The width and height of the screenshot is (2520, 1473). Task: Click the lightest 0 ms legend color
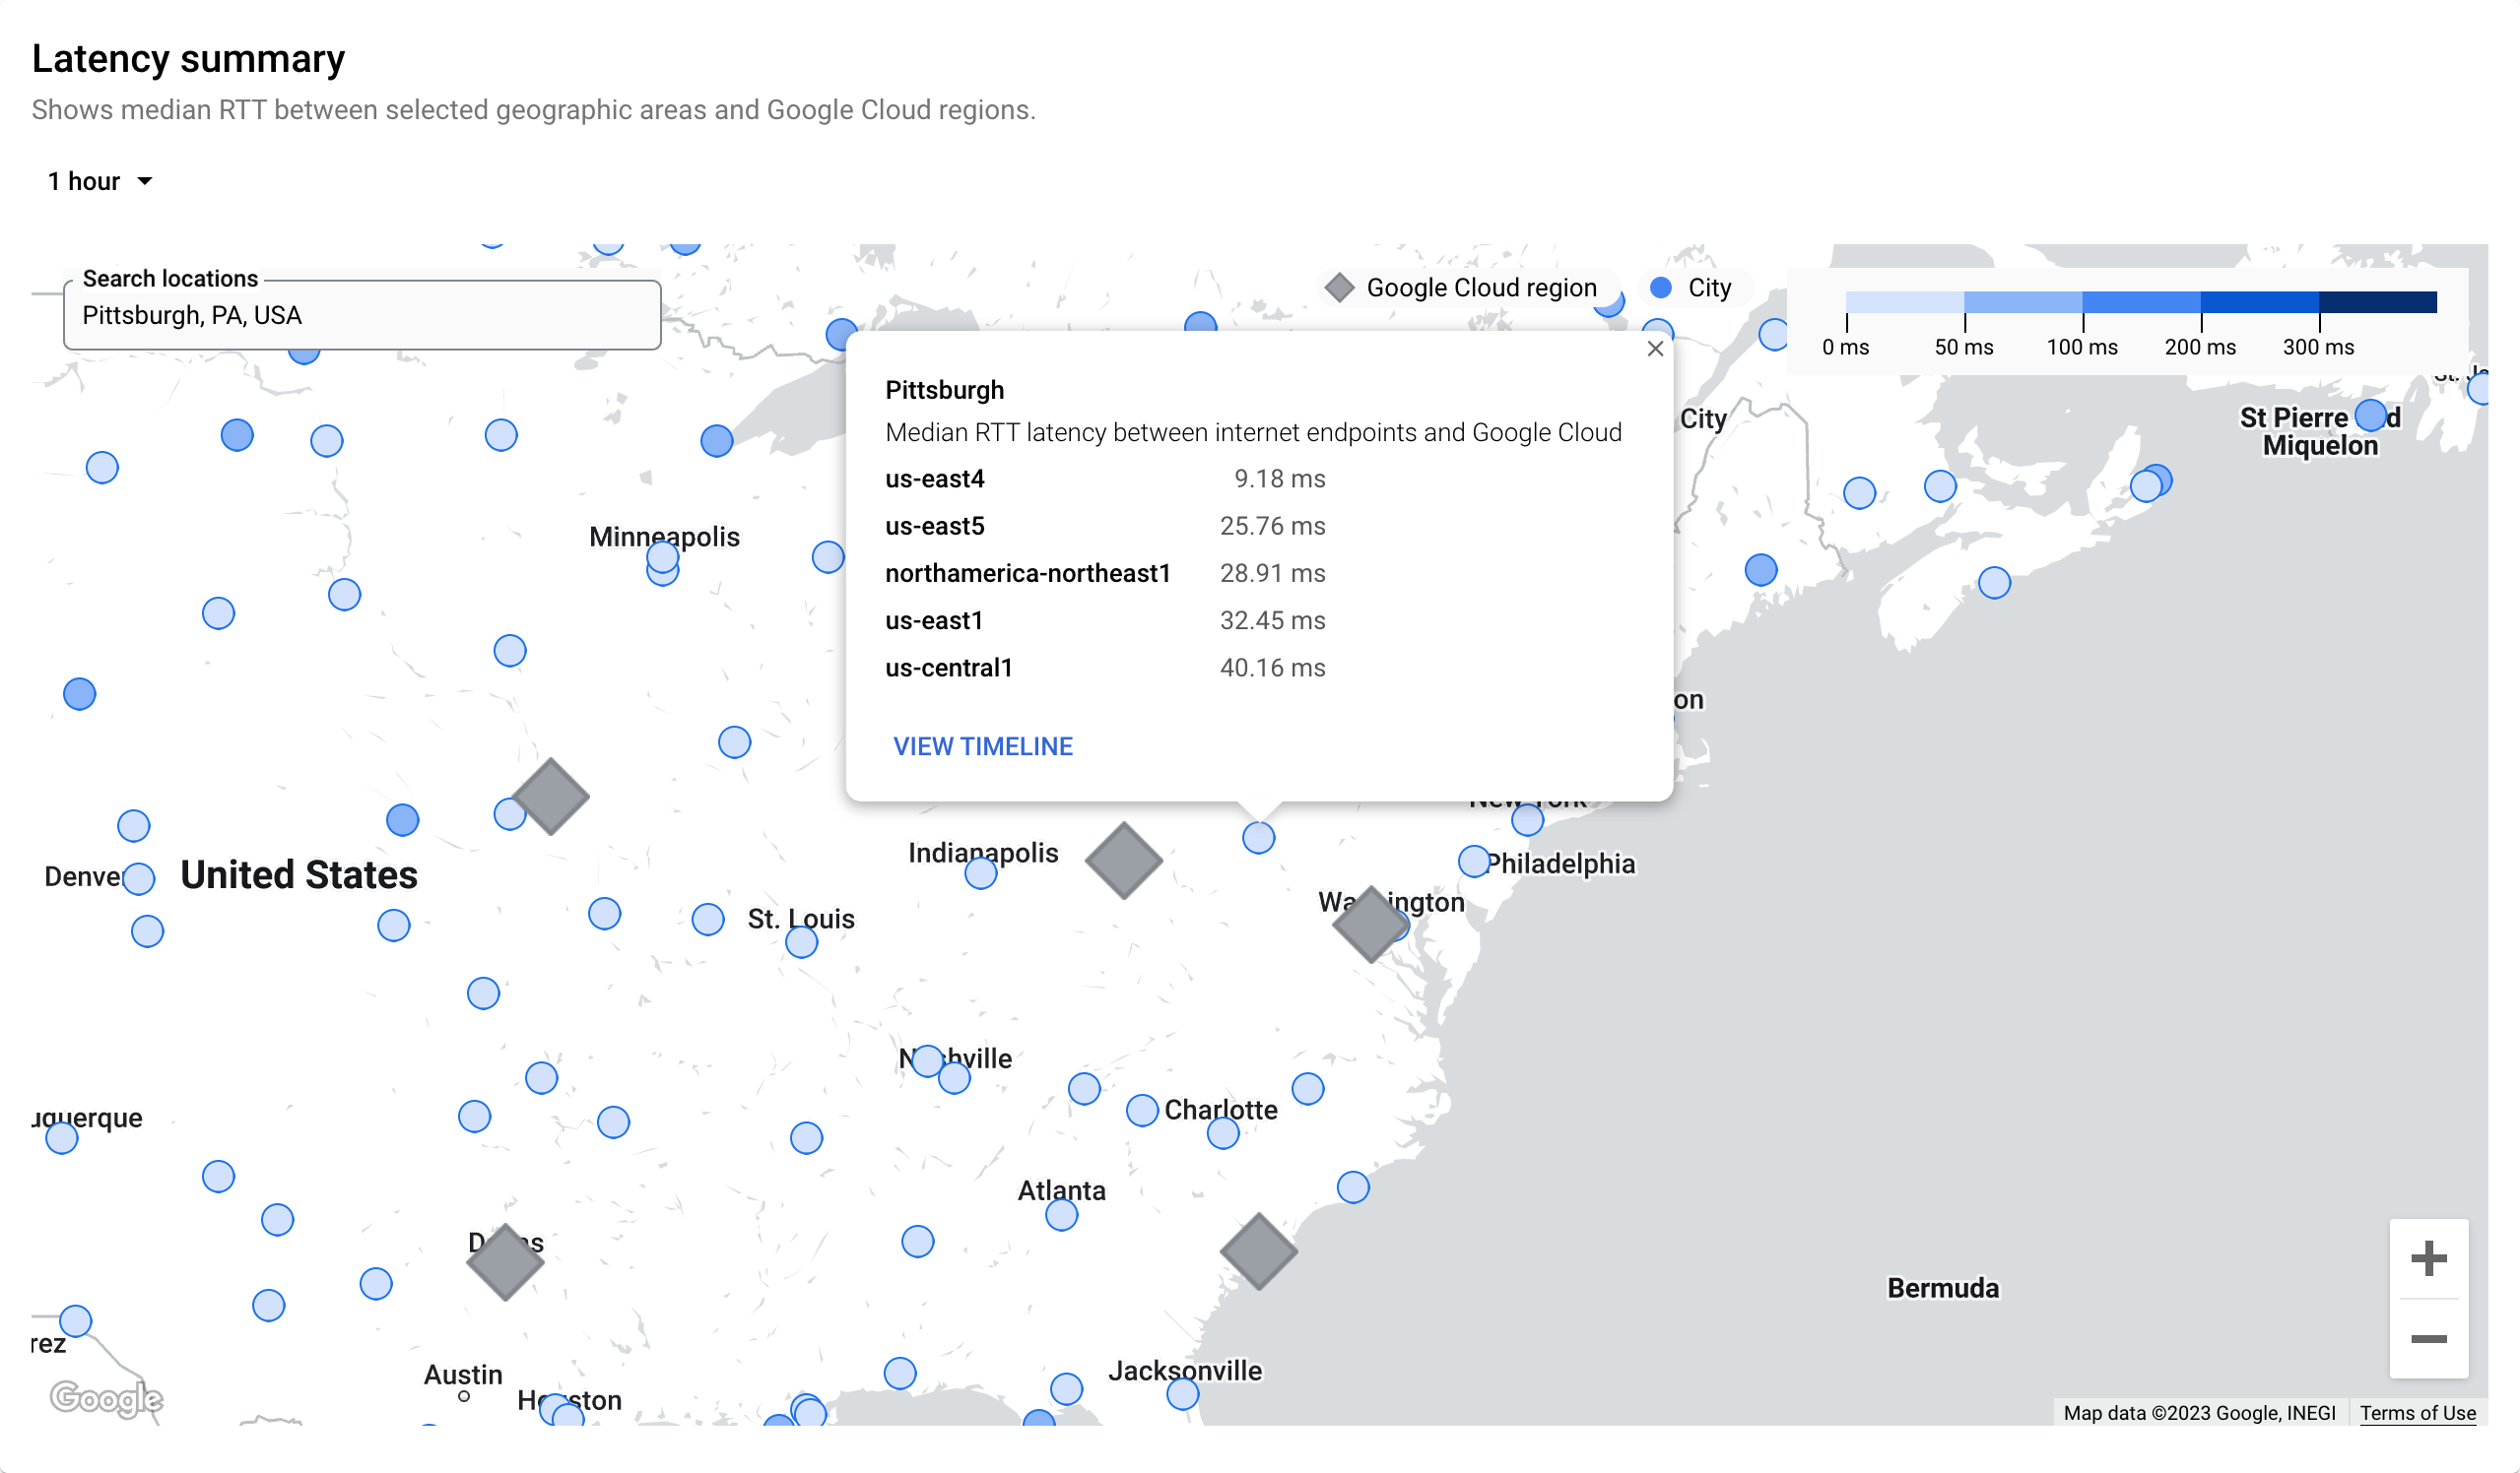[1904, 302]
